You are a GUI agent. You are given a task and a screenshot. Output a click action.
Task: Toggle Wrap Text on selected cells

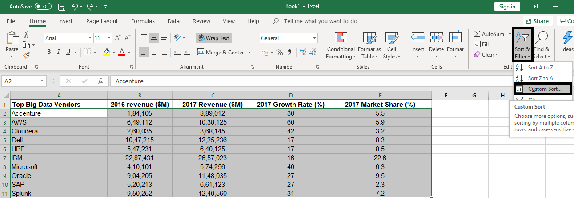213,38
